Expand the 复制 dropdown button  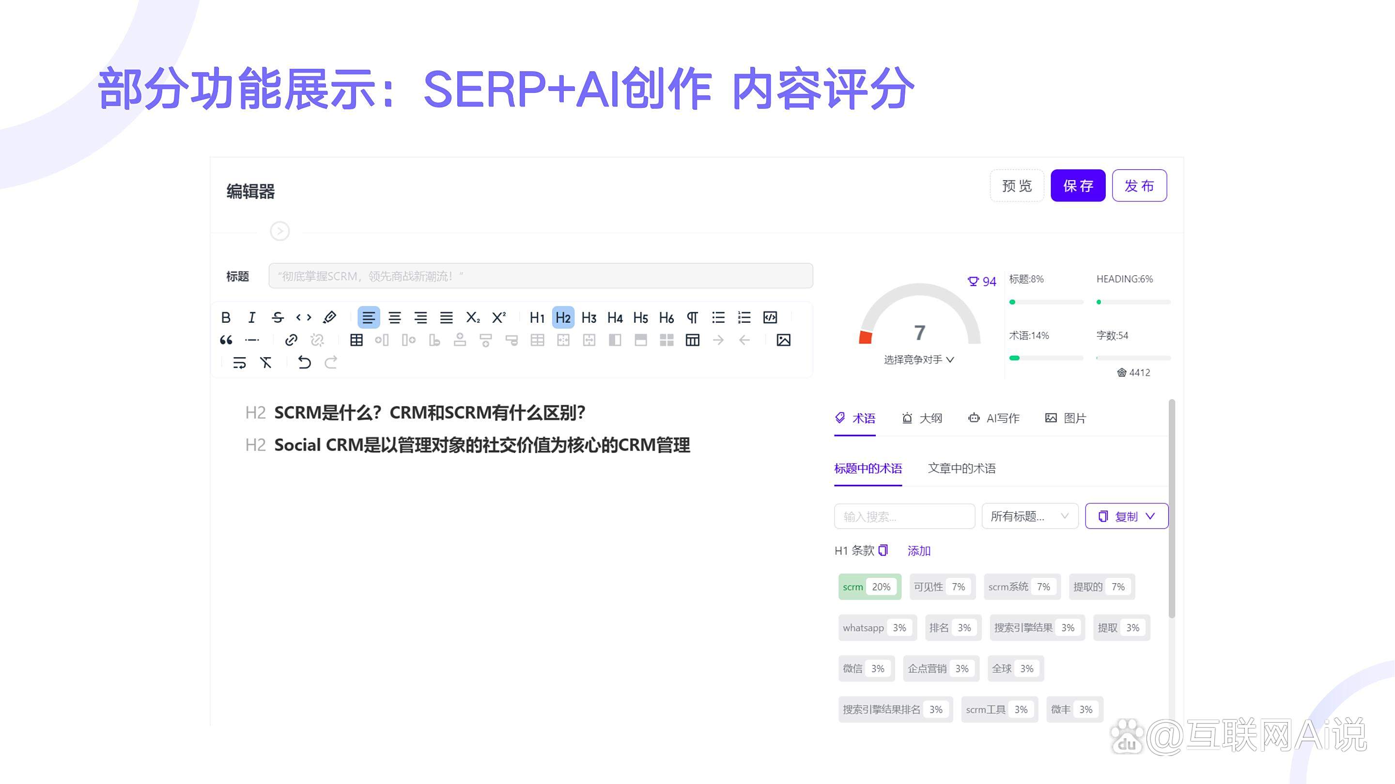click(1126, 516)
